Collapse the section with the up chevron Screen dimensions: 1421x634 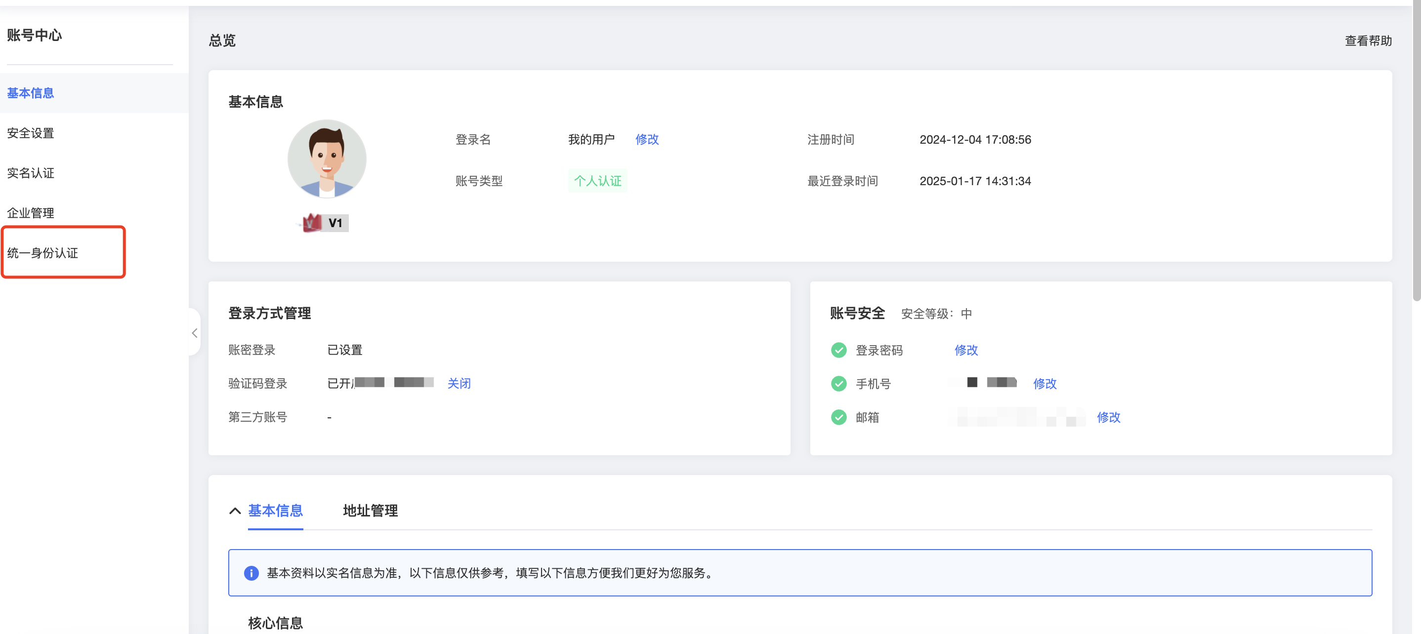[x=235, y=511]
